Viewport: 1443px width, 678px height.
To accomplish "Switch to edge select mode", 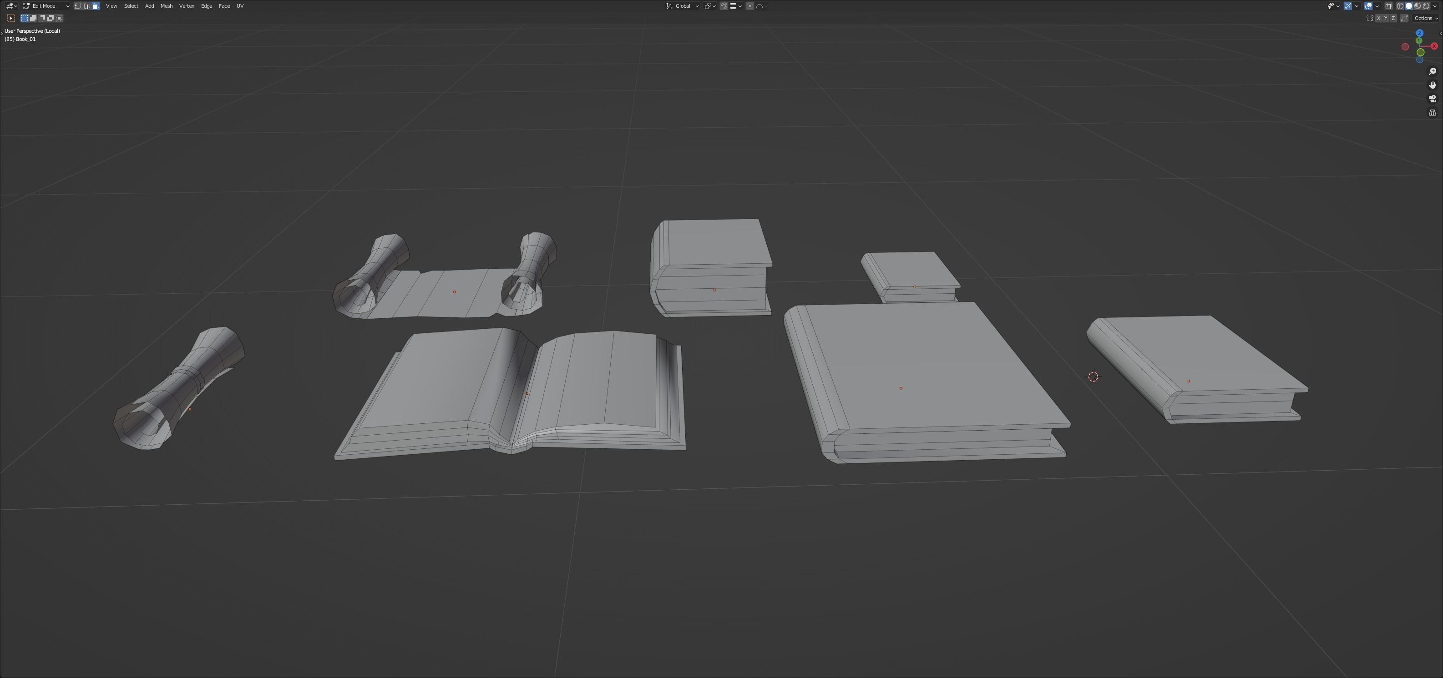I will coord(87,5).
